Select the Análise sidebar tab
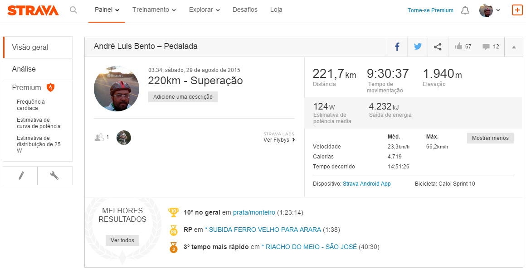This screenshot has width=526, height=273. (x=38, y=69)
